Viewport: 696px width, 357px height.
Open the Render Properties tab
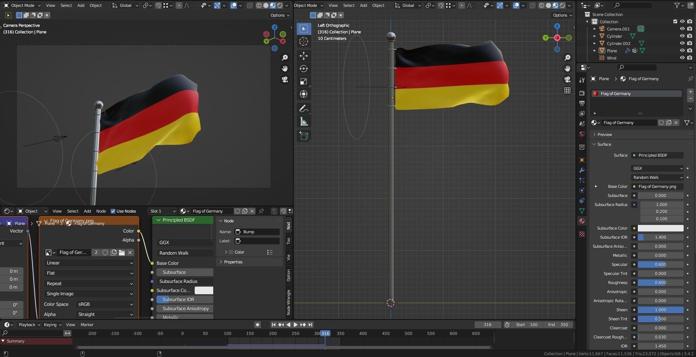(582, 93)
